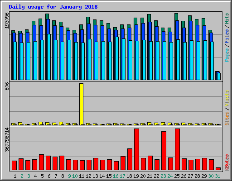Click the x-axis day label 15
Image resolution: width=232 pixels, height=181 pixels.
tap(109, 176)
